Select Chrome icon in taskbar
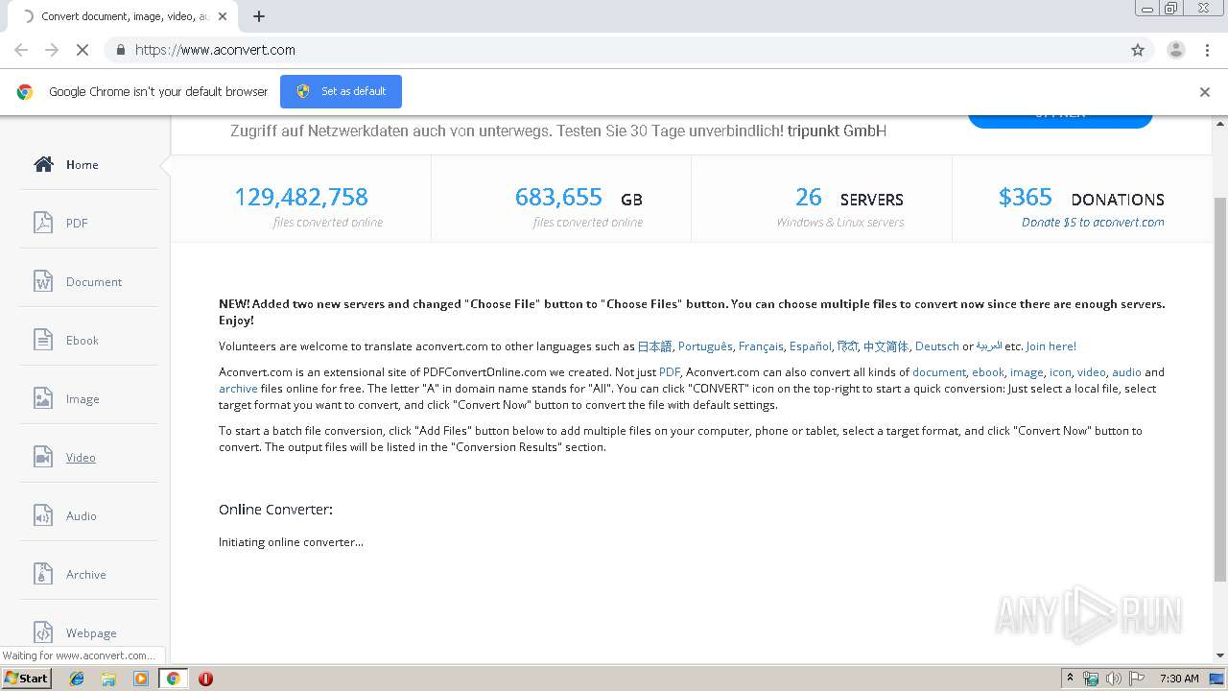The height and width of the screenshot is (691, 1228). tap(173, 679)
